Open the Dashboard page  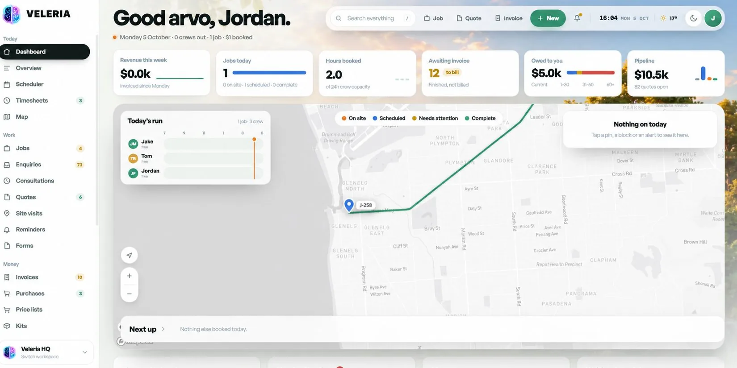[x=45, y=52]
